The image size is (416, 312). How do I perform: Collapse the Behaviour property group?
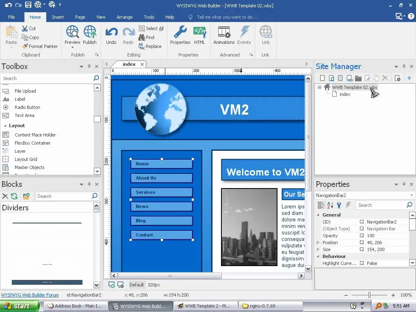pos(318,256)
